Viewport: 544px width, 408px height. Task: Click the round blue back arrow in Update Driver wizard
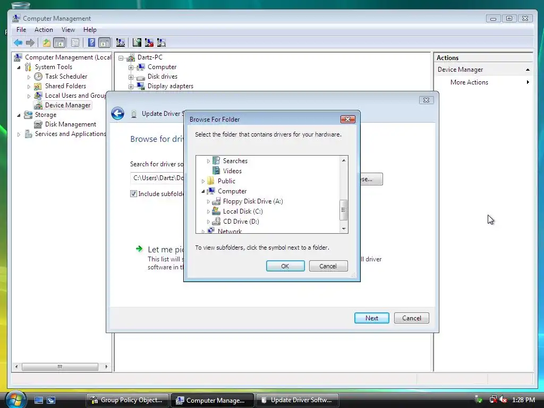[x=117, y=114]
